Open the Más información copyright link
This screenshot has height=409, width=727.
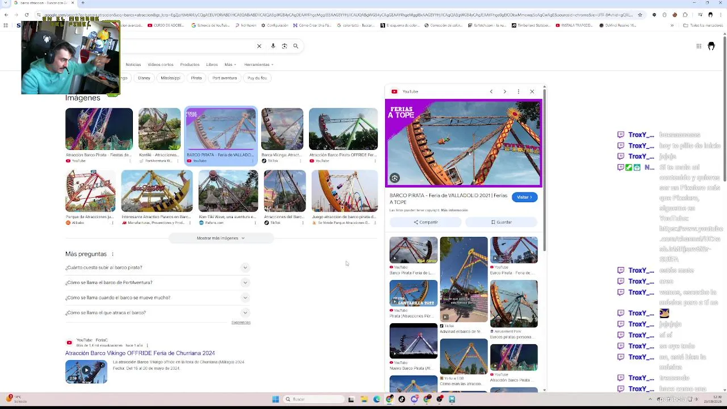pyautogui.click(x=454, y=210)
